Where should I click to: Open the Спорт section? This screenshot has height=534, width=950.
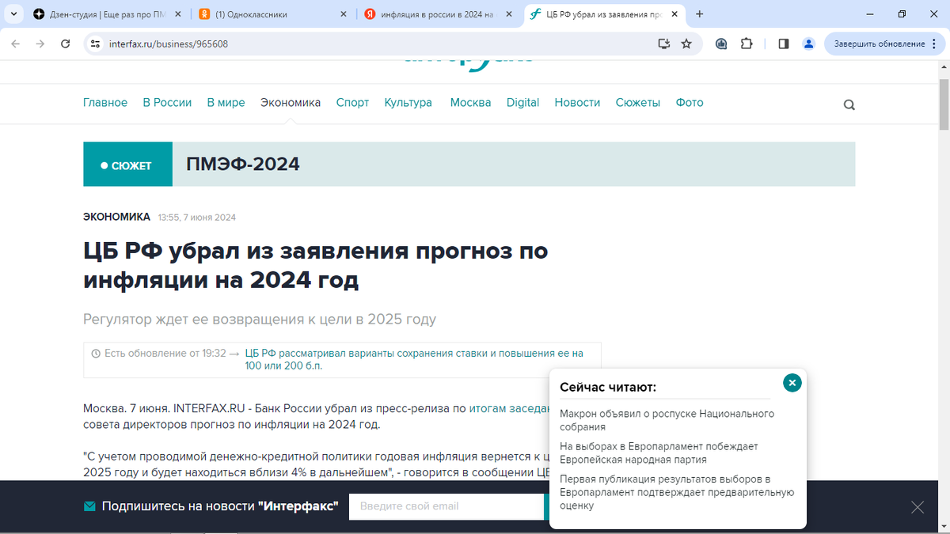[352, 103]
